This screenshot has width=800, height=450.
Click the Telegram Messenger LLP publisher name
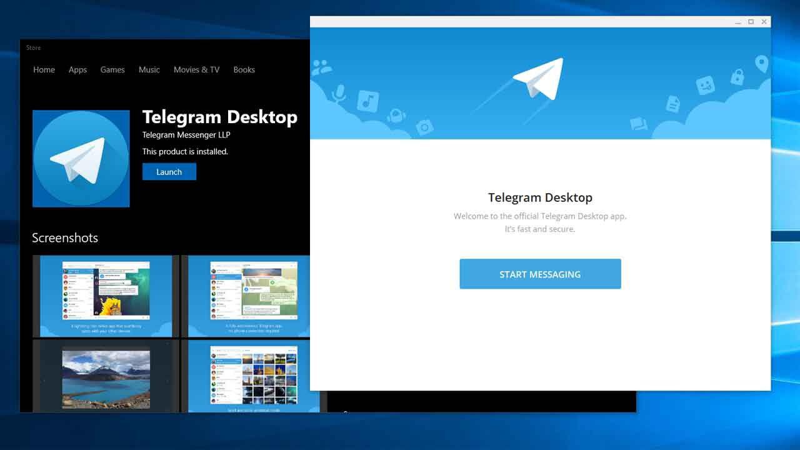186,135
